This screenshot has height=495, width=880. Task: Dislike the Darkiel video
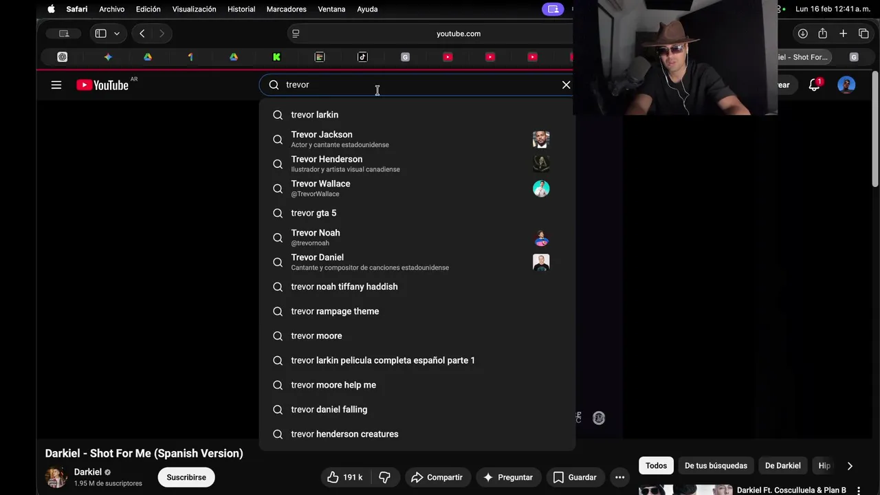point(385,477)
